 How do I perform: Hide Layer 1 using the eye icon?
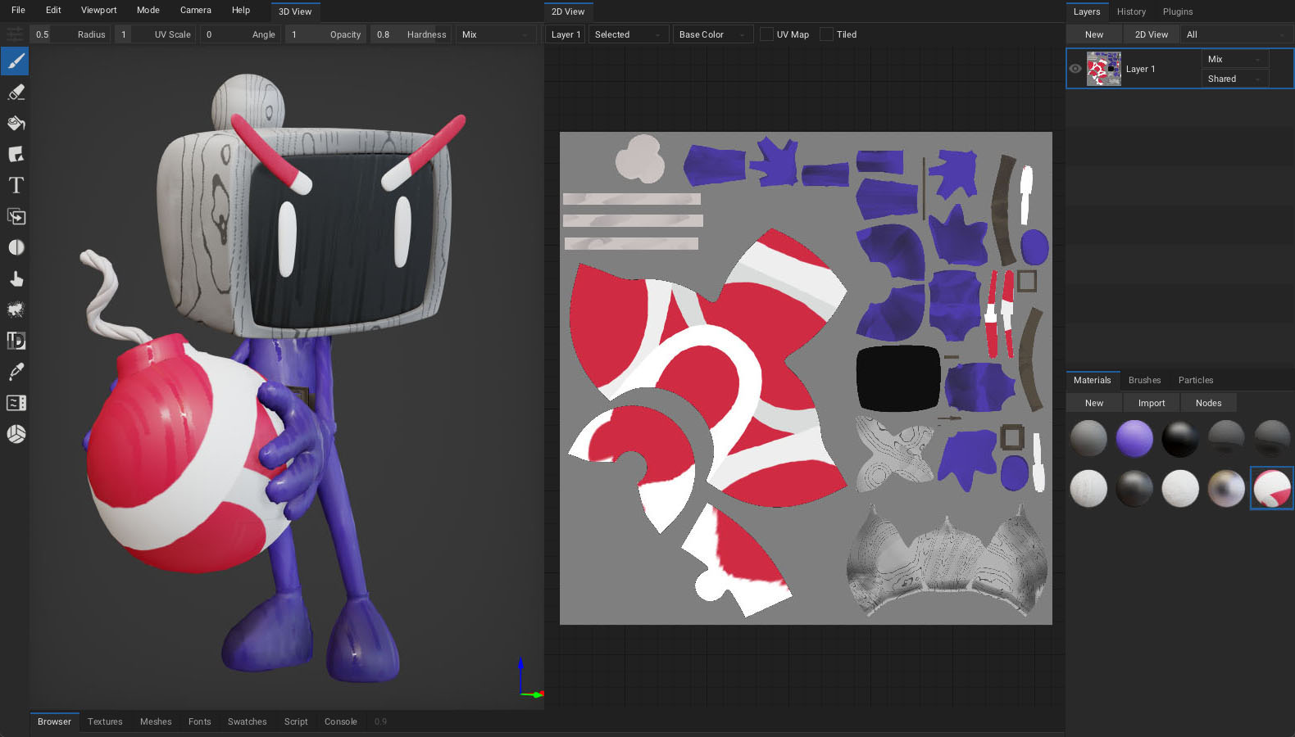click(1075, 69)
